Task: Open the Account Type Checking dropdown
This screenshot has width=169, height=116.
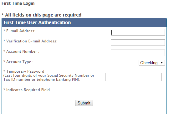Action: click(152, 63)
